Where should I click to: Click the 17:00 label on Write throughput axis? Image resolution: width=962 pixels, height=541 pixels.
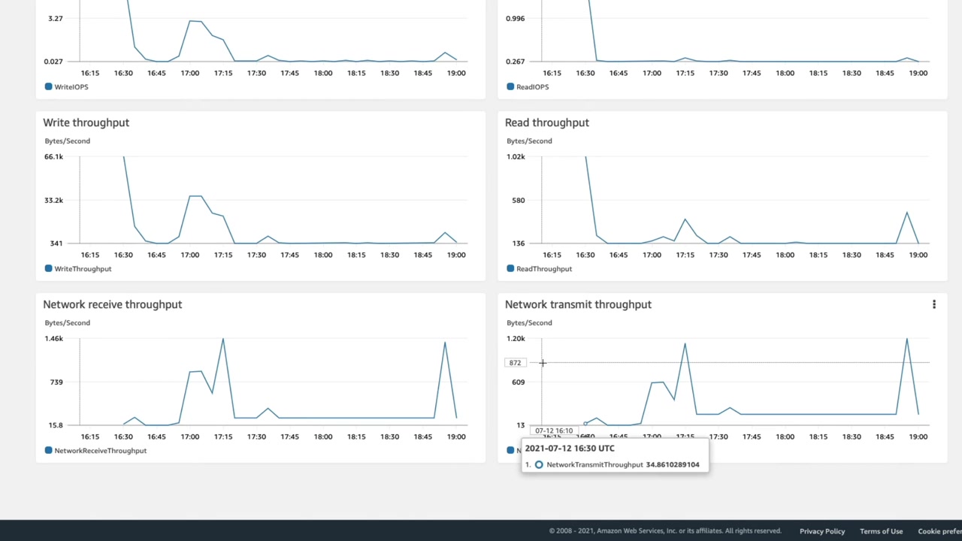tap(190, 255)
